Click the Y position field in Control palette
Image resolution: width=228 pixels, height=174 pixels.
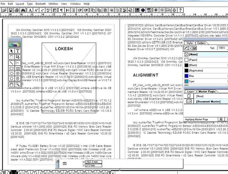click(x=93, y=165)
